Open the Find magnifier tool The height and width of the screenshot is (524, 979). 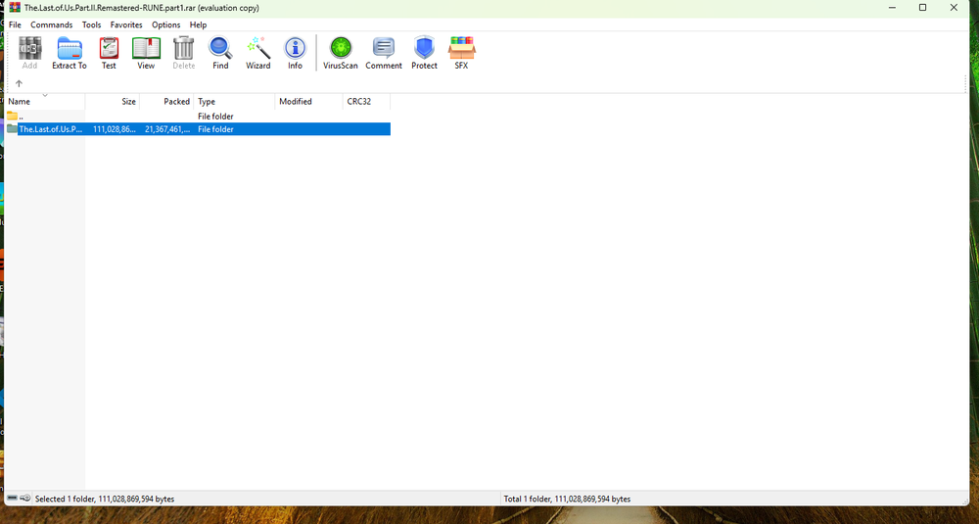[x=220, y=53]
